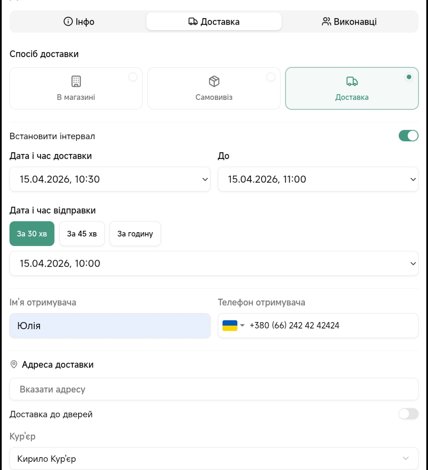428x470 pixels.
Task: Click the Вказати адресу address field
Action: pyautogui.click(x=214, y=389)
